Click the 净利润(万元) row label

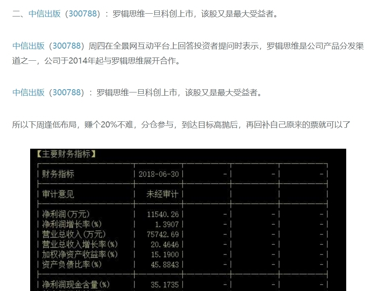point(66,214)
